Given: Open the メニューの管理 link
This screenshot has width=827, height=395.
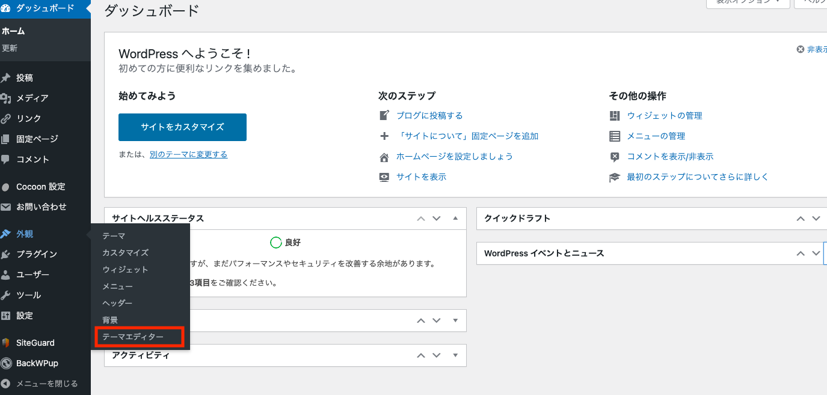Looking at the screenshot, I should point(656,136).
